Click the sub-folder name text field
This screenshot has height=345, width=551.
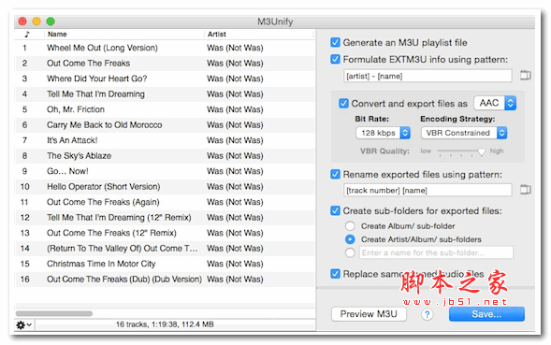[436, 252]
